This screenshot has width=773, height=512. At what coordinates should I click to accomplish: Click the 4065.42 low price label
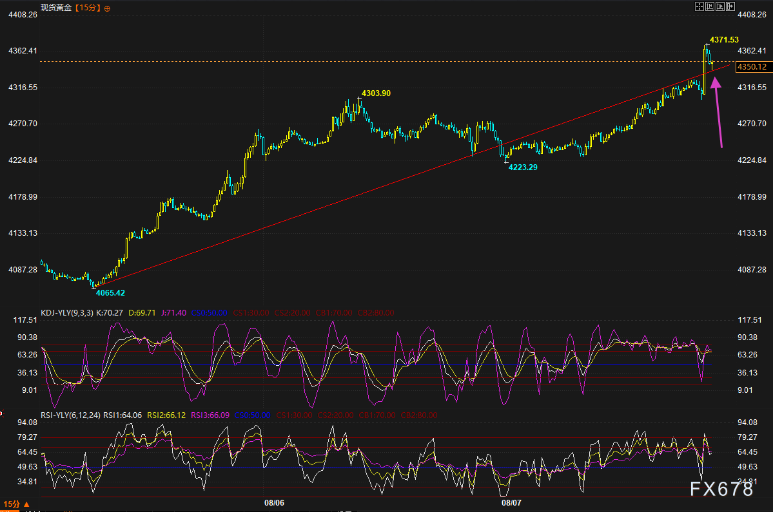[110, 293]
